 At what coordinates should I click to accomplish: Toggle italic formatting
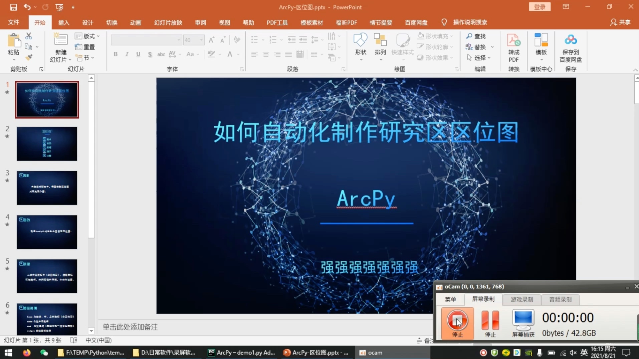click(x=127, y=54)
